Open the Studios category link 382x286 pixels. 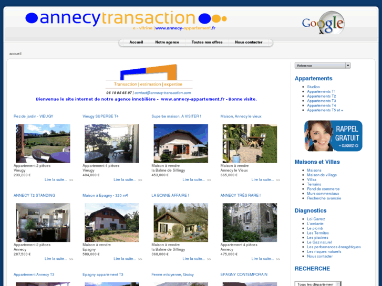coord(313,87)
